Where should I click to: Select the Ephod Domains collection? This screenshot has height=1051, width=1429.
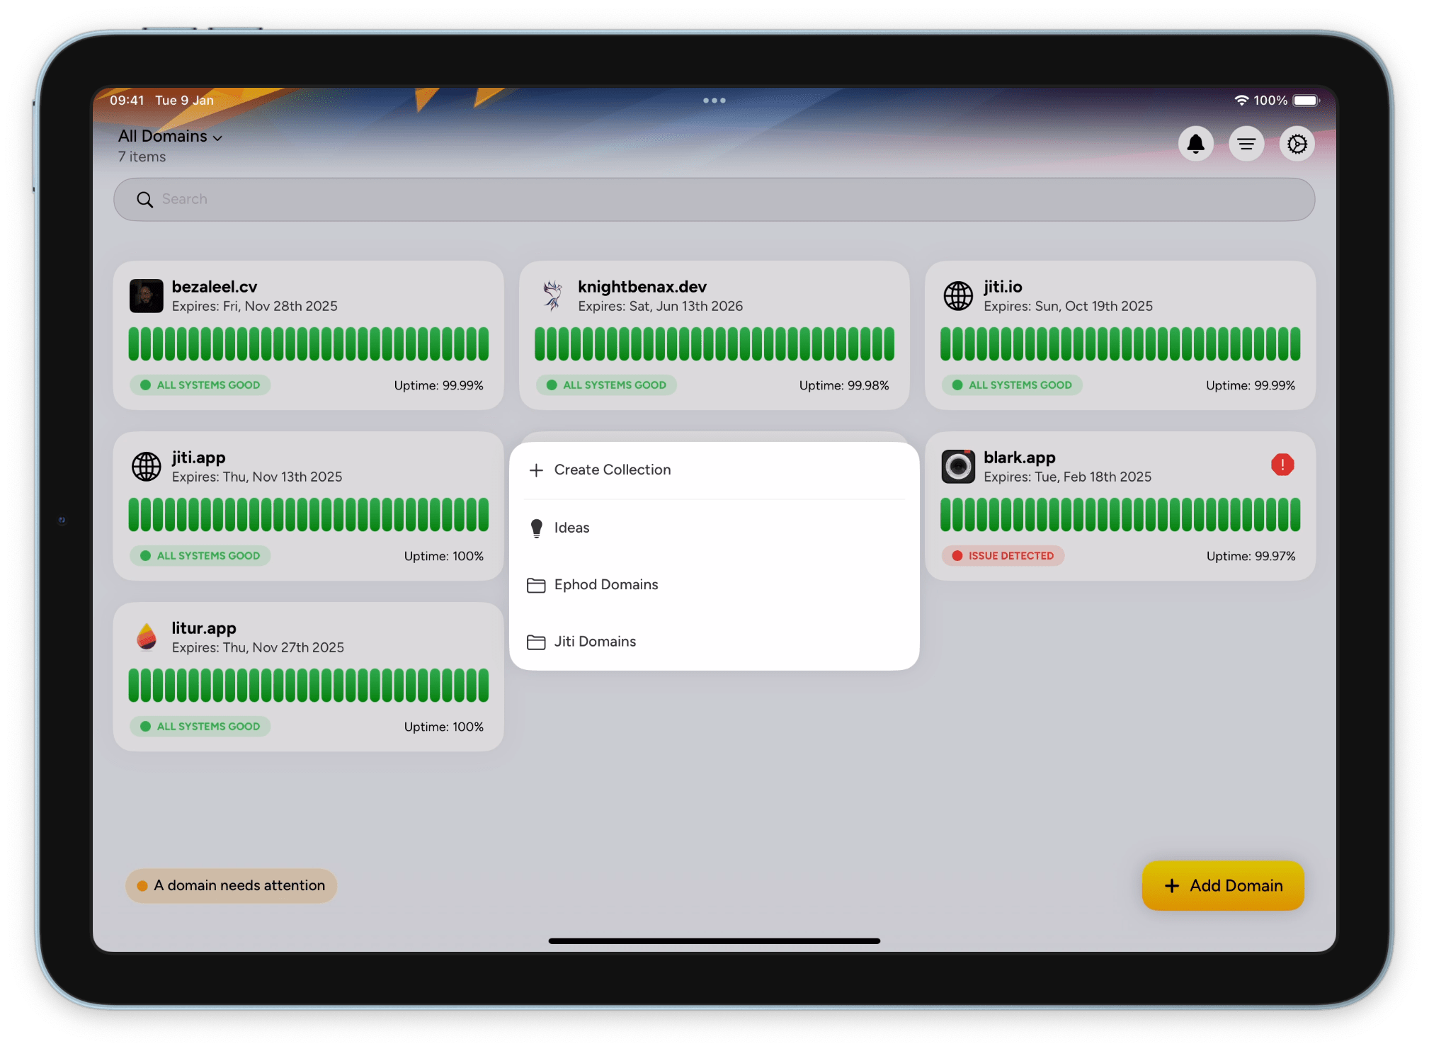(605, 584)
